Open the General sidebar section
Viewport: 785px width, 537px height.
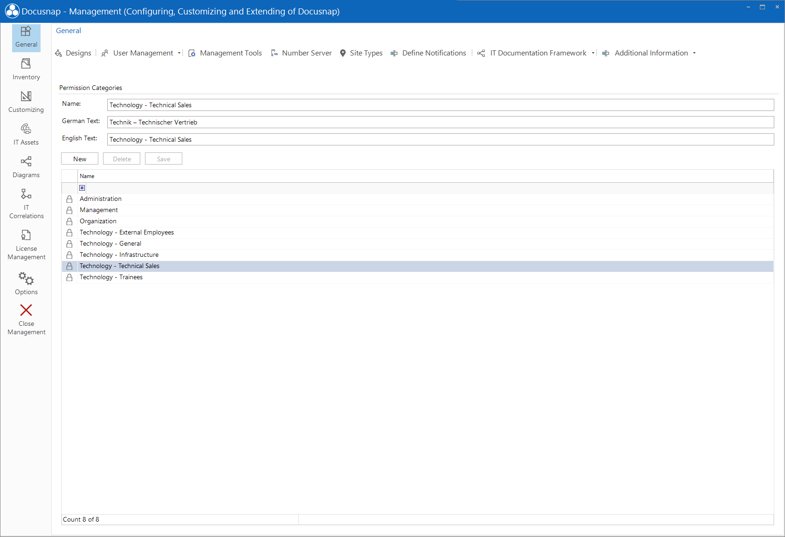click(x=26, y=37)
